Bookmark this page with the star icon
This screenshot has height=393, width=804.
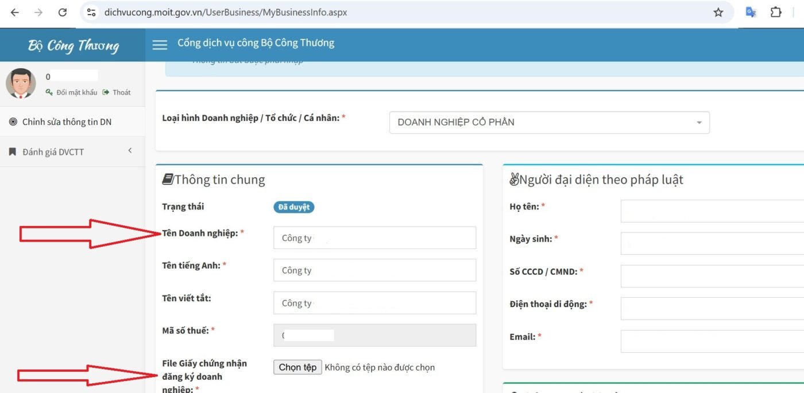click(718, 13)
